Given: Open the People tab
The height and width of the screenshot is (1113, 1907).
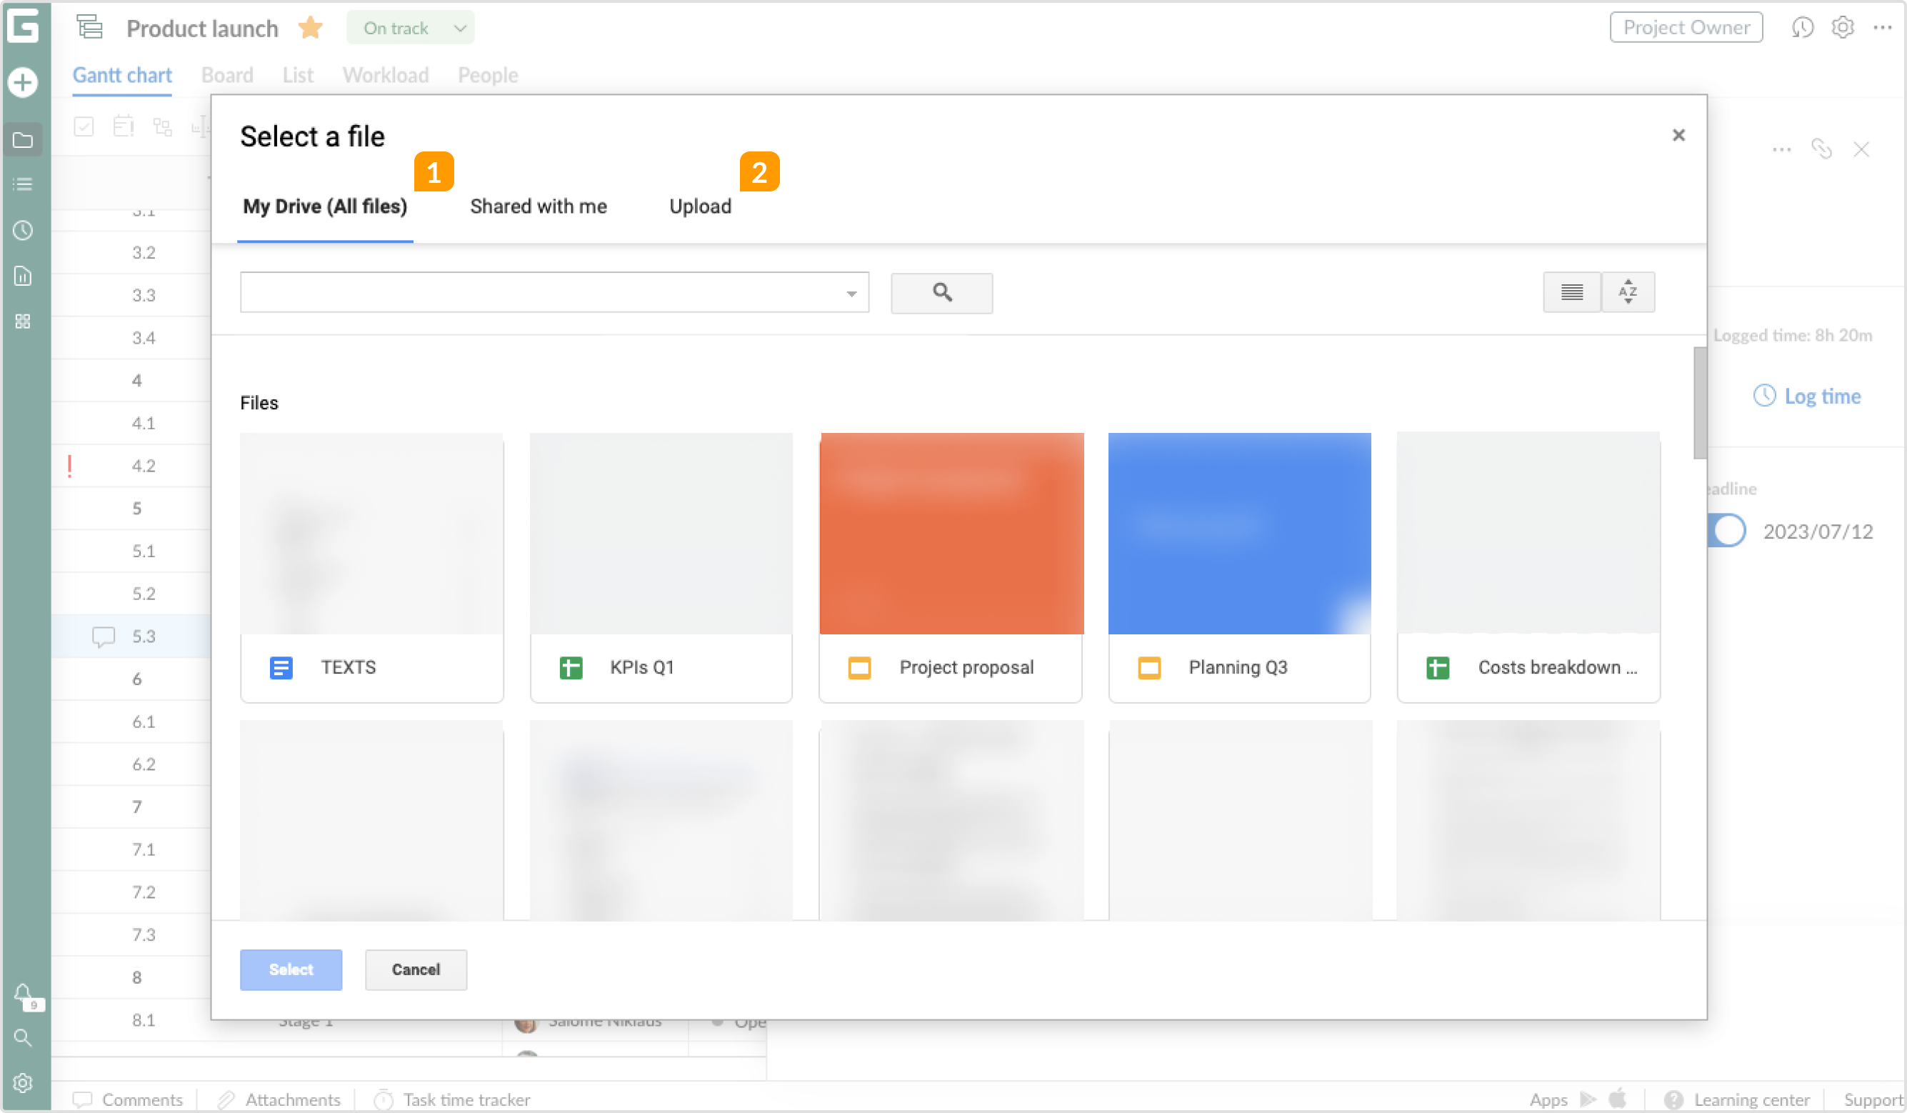Looking at the screenshot, I should coord(488,76).
